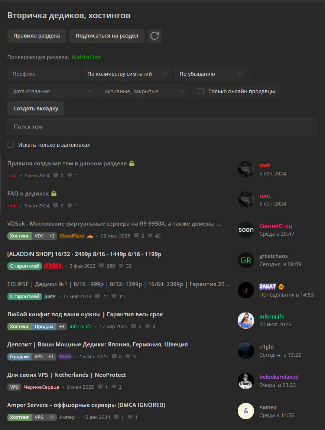Click Подписаться на раздел button

(107, 36)
